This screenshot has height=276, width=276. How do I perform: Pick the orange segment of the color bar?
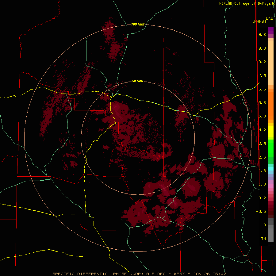271,106
